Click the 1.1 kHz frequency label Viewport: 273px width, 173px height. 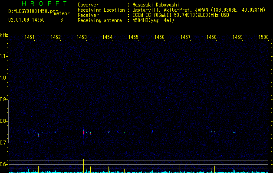point(4,56)
